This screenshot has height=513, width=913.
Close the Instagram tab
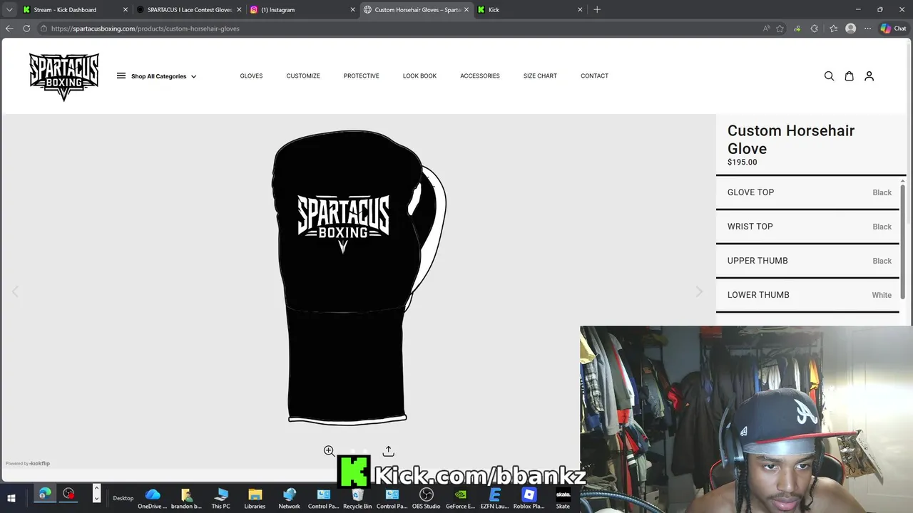tap(352, 10)
